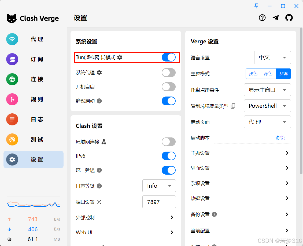The width and height of the screenshot is (303, 246).
Task: Open the 托盘点击事件 dropdown
Action: pos(267,90)
